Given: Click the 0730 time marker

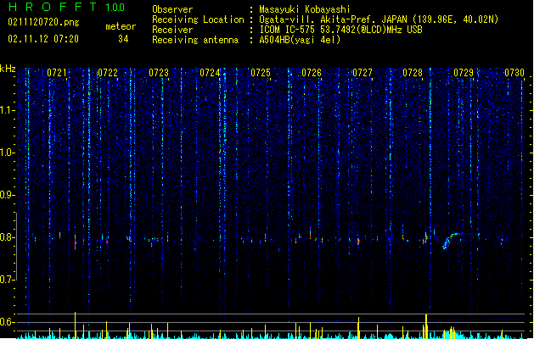Looking at the screenshot, I should coord(514,73).
